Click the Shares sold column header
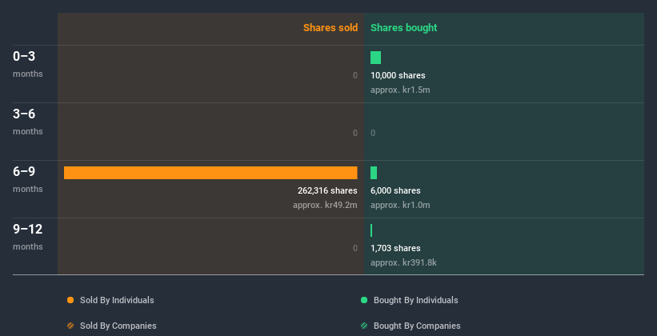Viewport: 657px width, 336px height. [x=331, y=28]
